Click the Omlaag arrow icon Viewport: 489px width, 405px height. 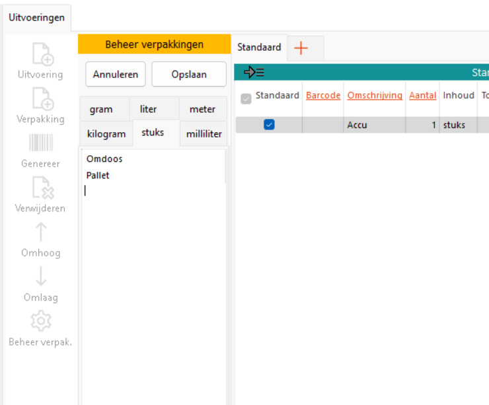(40, 277)
